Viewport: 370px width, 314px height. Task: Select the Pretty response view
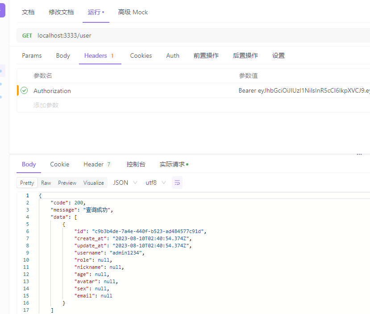[27, 182]
